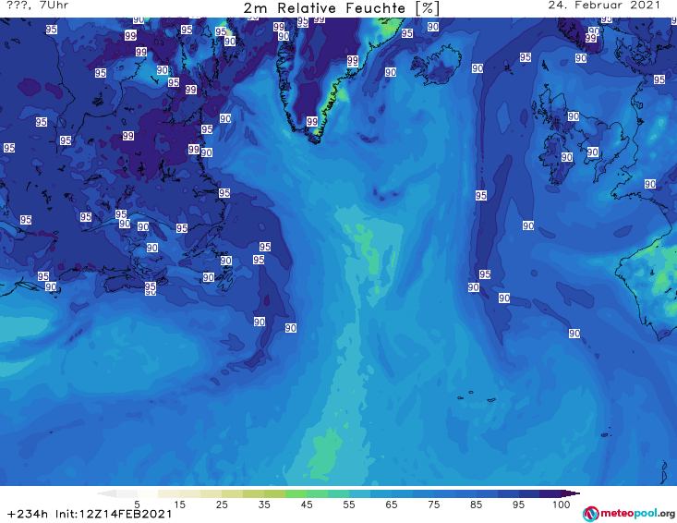Click the date '24. Februar 2021'
Viewport: 677px width, 523px height.
[604, 6]
